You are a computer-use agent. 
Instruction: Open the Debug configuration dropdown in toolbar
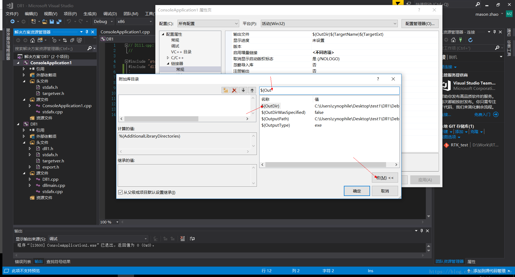tap(103, 21)
